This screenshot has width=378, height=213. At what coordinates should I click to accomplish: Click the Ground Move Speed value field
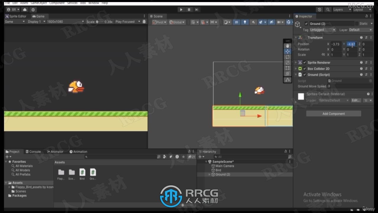pos(350,86)
